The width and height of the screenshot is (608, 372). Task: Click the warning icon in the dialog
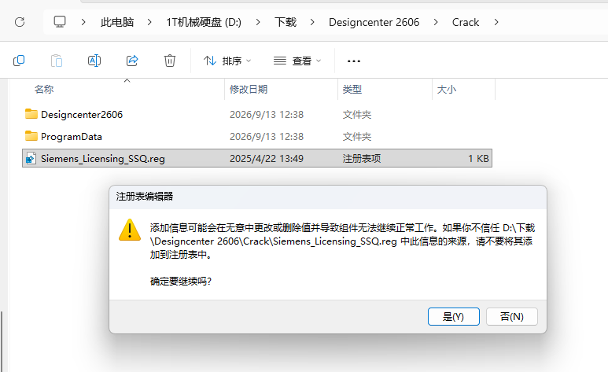point(130,230)
